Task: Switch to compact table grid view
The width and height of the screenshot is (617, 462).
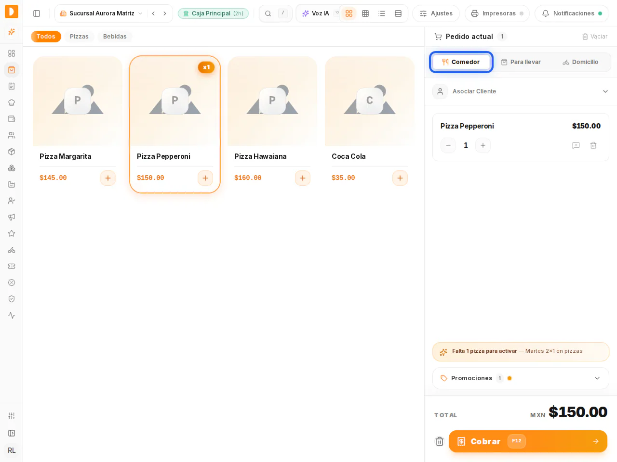Action: click(x=365, y=13)
